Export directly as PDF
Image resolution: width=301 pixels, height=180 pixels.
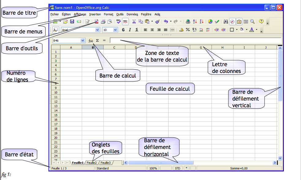pyautogui.click(x=96, y=21)
